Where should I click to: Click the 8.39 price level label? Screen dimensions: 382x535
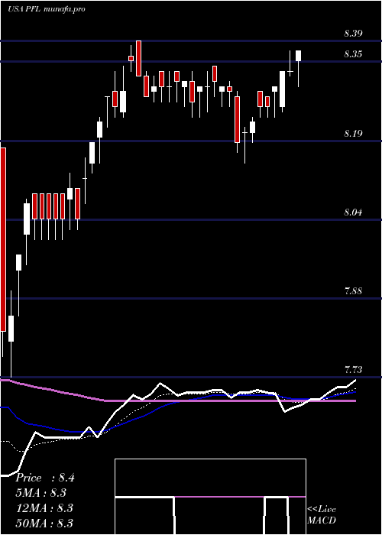click(353, 34)
